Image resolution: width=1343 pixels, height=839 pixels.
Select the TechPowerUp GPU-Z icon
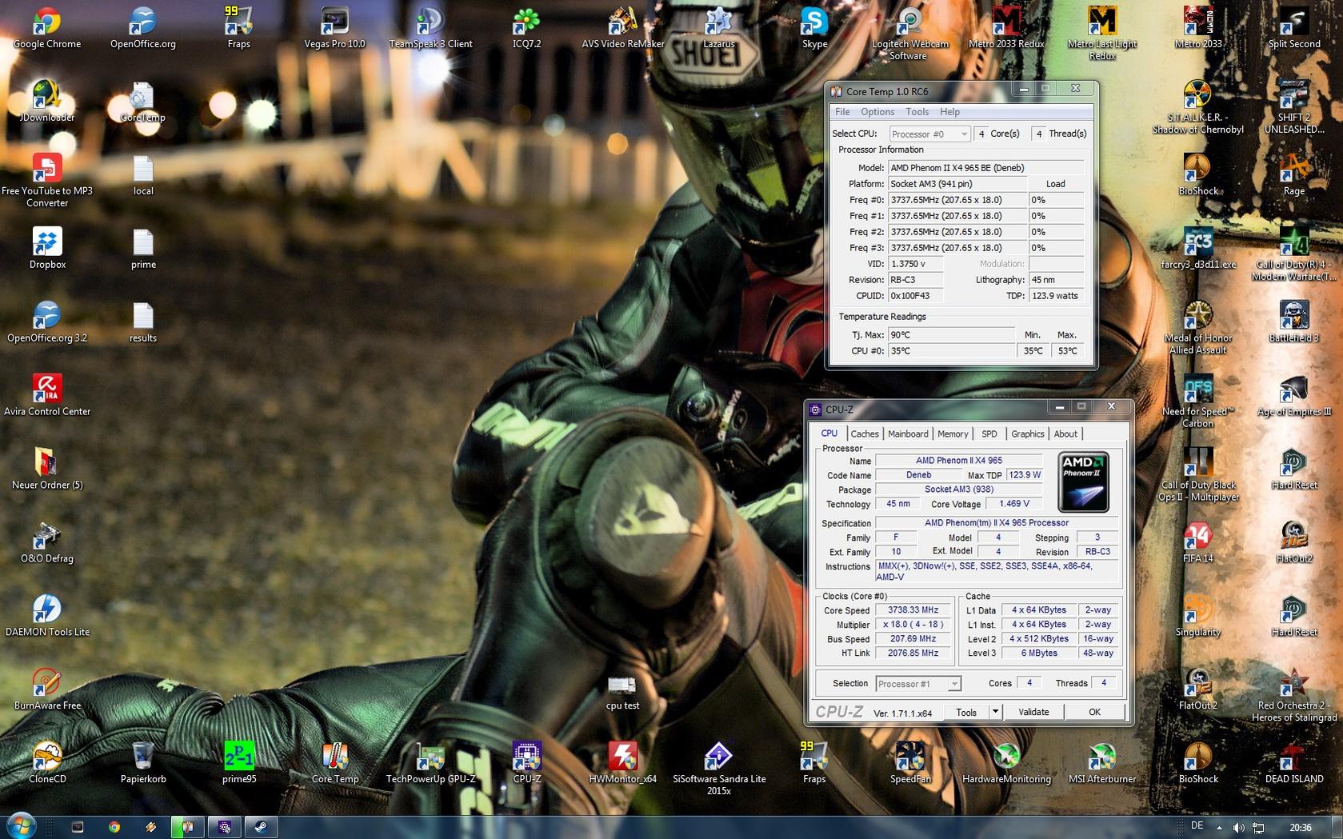tap(430, 763)
